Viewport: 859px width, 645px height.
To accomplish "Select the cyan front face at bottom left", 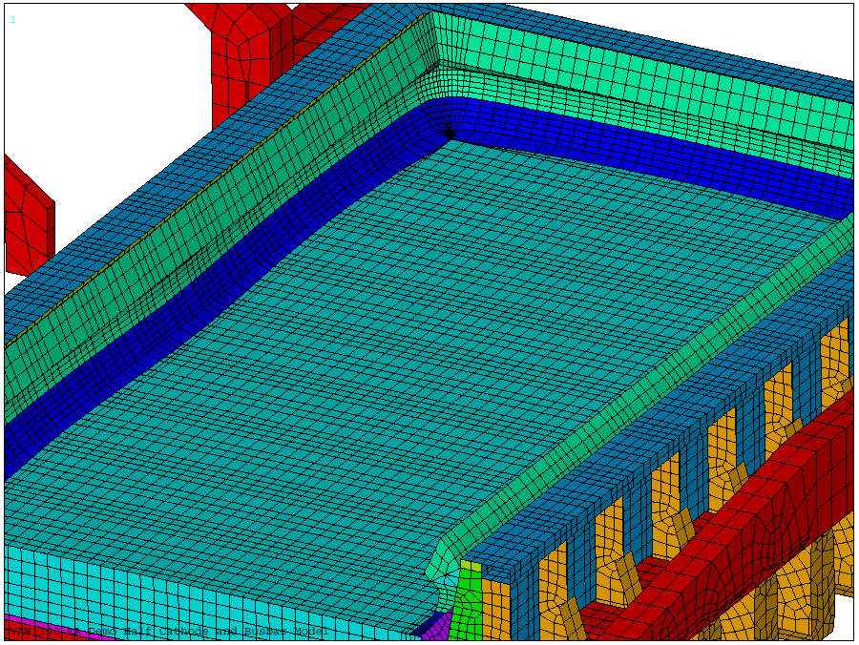I will [191, 596].
